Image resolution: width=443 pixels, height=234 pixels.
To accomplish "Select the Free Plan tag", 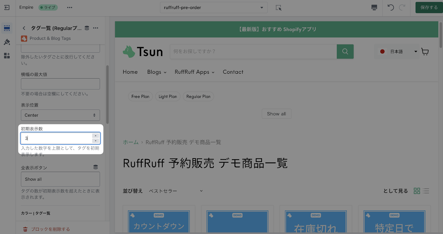I will click(x=140, y=97).
